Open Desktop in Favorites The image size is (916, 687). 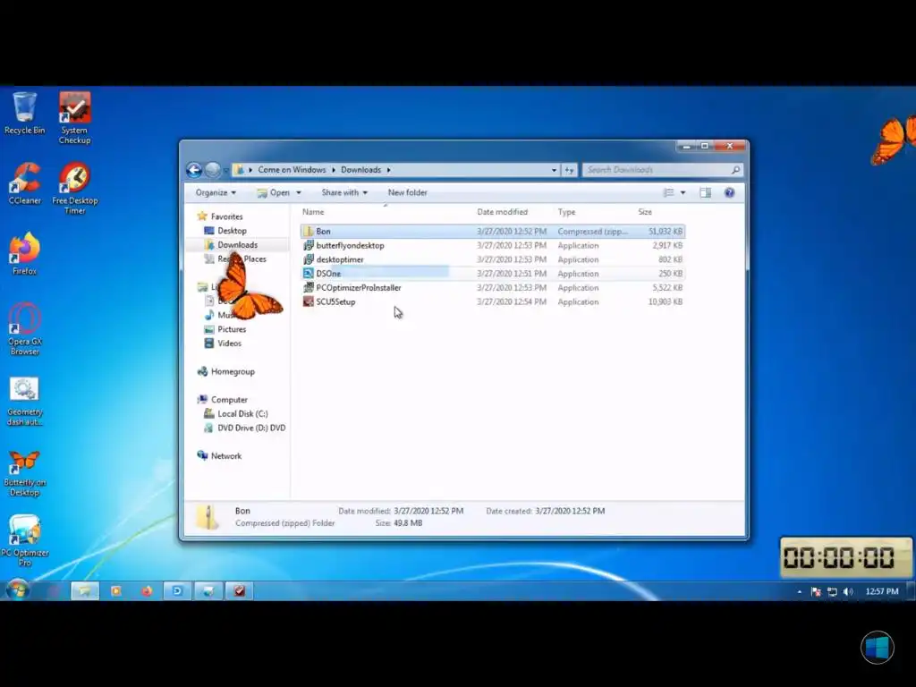(x=225, y=231)
